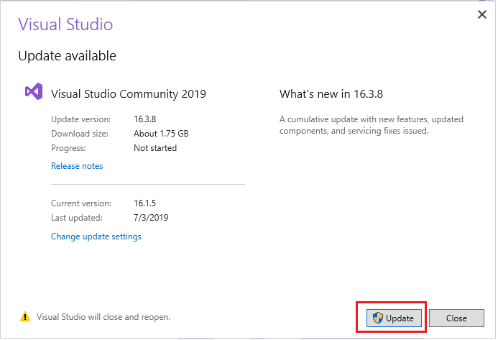The image size is (498, 340).
Task: Click the cumulative update description paragraph
Action: click(x=372, y=125)
